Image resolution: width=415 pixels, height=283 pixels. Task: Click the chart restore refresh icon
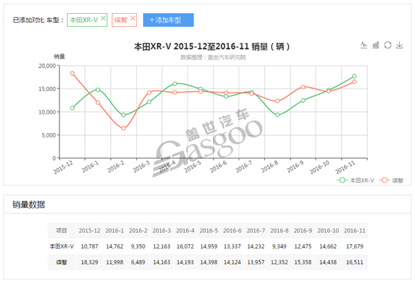point(388,45)
